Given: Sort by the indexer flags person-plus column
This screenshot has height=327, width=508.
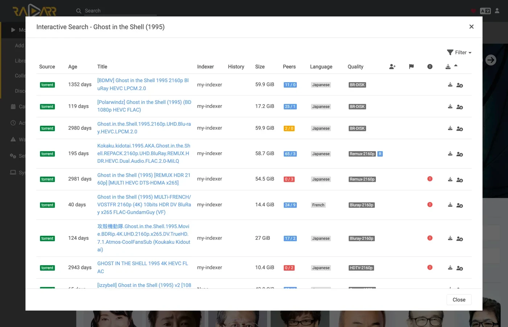Looking at the screenshot, I should 392,66.
